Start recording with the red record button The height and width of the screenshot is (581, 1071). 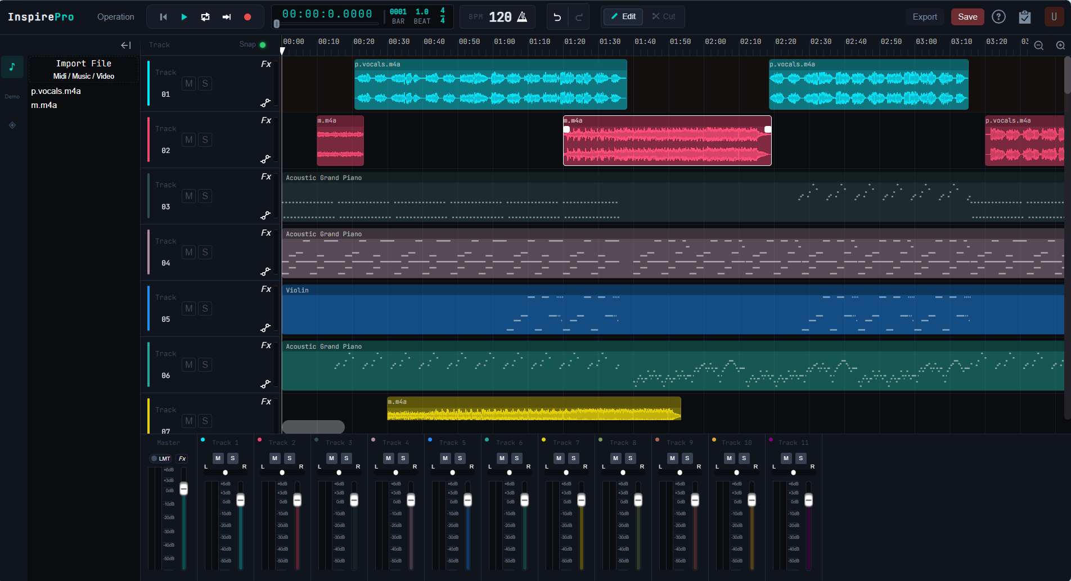pyautogui.click(x=247, y=17)
